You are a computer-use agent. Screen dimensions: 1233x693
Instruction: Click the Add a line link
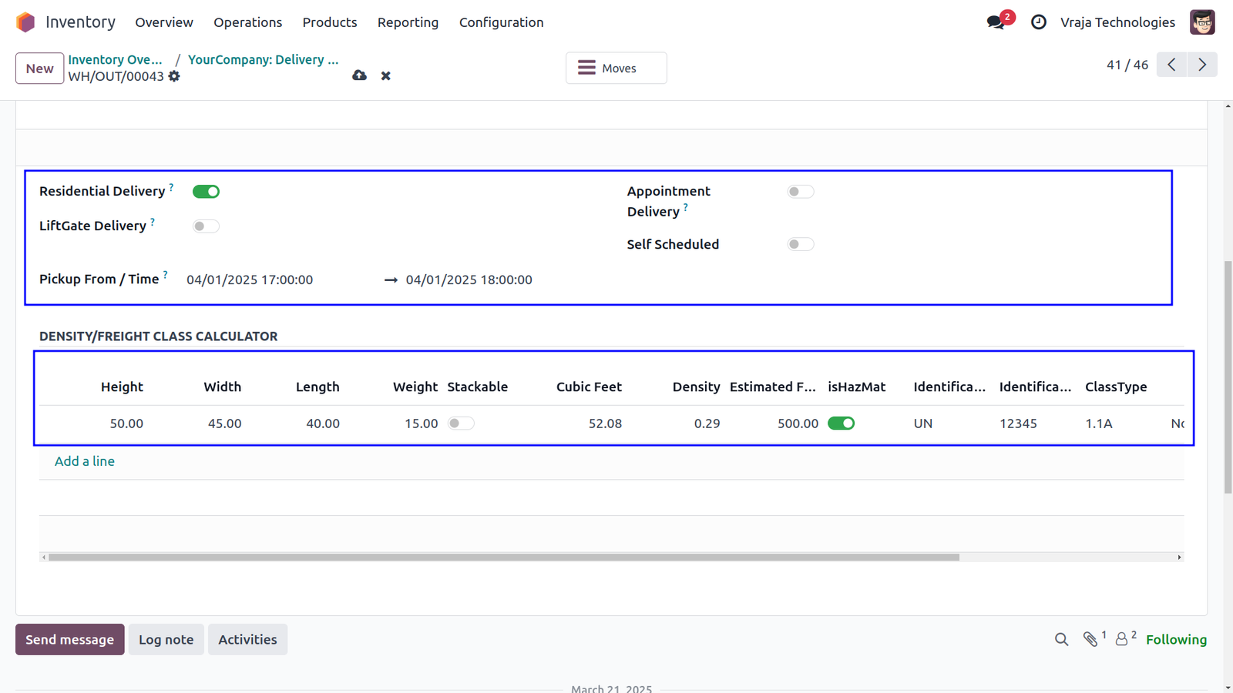click(85, 461)
